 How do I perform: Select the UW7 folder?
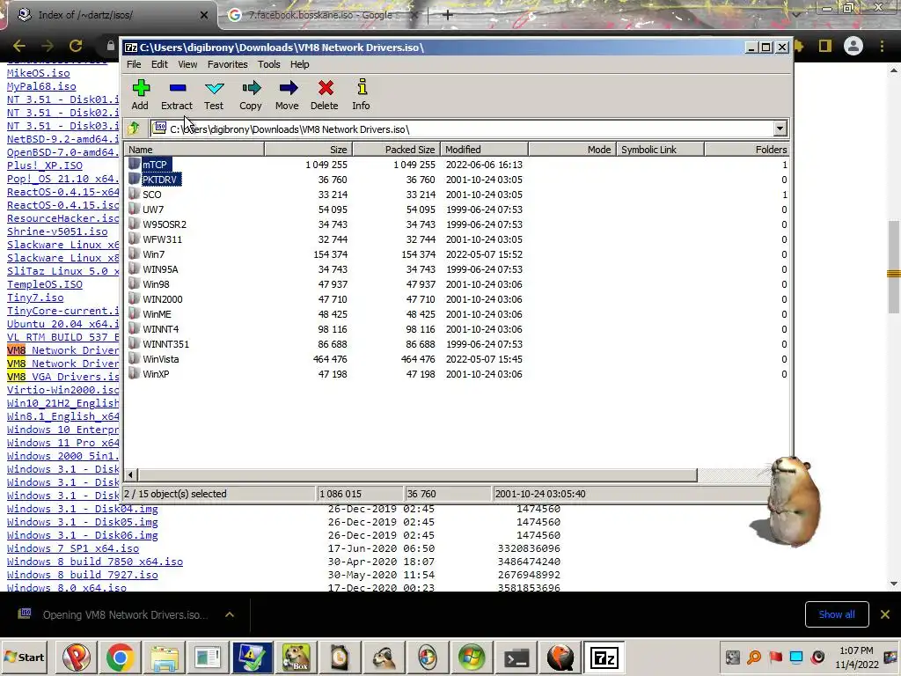153,209
